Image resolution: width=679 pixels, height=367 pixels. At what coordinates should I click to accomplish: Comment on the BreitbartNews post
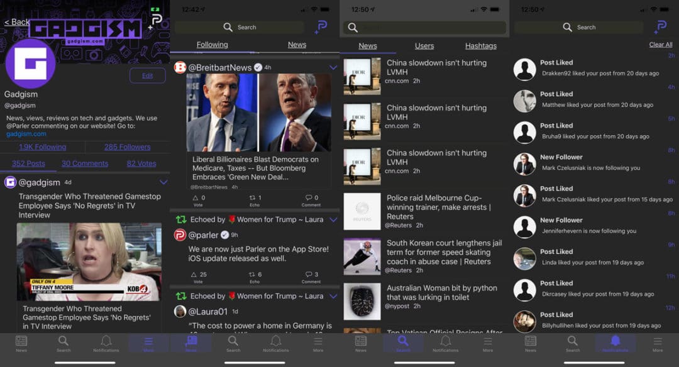[x=311, y=200]
